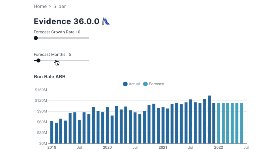Select the first teal Forecast bar
This screenshot has width=275, height=154.
219,123
